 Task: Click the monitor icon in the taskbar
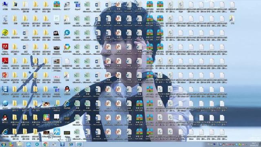79,144
